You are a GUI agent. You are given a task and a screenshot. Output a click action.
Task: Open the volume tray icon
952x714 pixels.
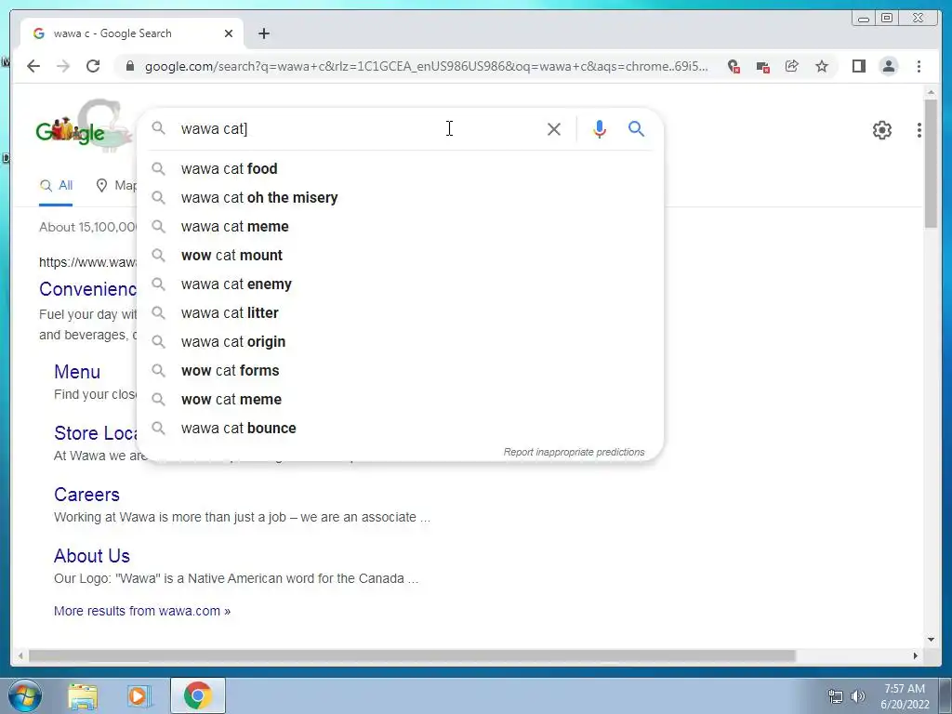[858, 696]
